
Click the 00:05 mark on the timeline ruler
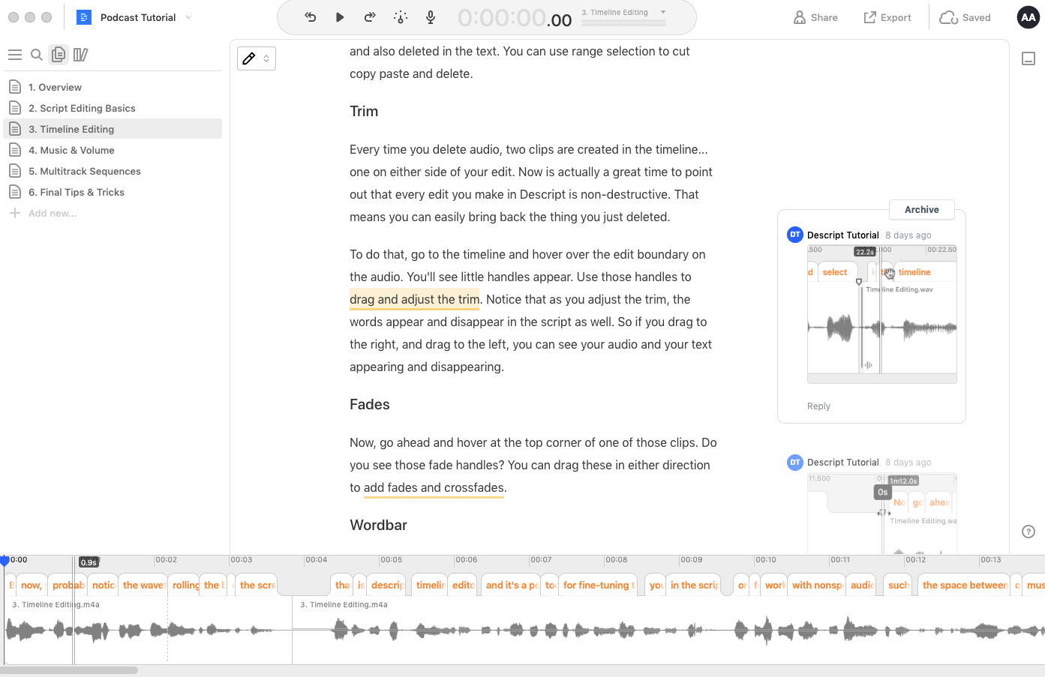[391, 560]
